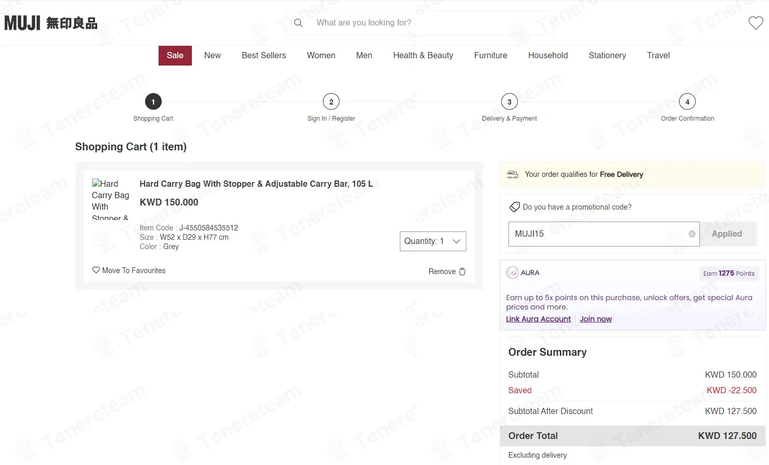Click step 4 Order Confirmation circle

coord(687,102)
